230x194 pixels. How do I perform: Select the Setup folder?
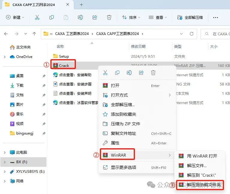(x=61, y=56)
